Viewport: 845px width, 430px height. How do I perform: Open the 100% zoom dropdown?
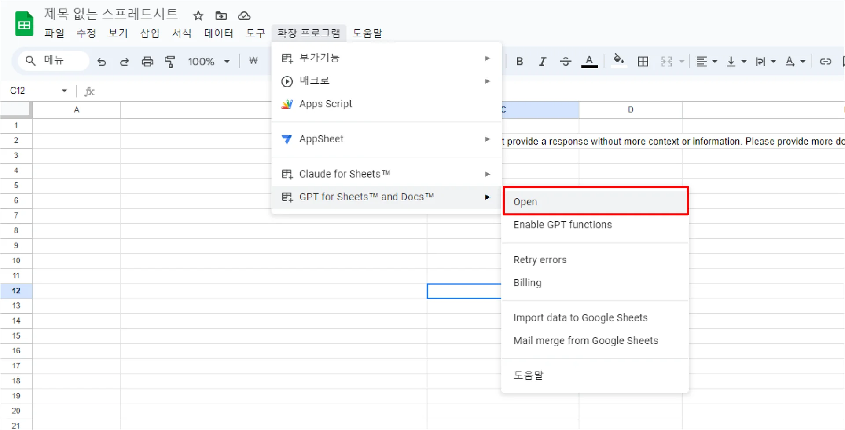coord(209,62)
